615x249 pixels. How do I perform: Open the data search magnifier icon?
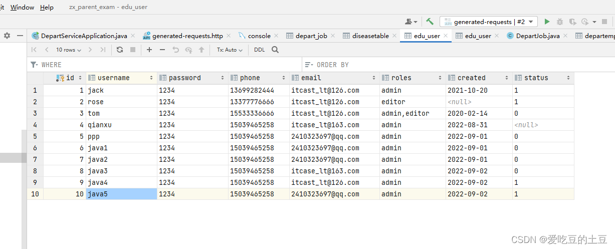click(x=275, y=50)
